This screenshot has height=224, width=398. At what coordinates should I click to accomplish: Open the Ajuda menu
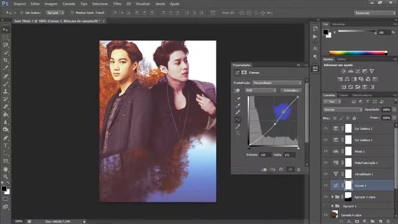tap(175, 4)
